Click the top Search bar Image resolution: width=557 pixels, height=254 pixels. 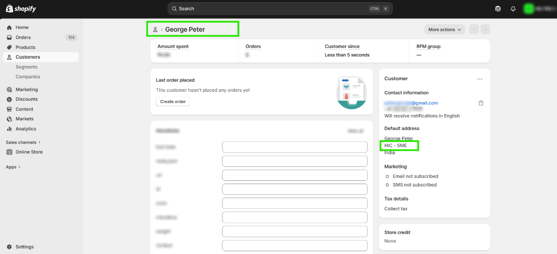tap(280, 9)
